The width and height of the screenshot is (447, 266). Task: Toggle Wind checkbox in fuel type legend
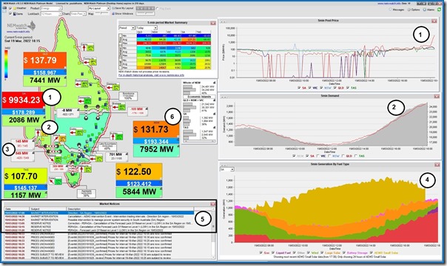309,253
